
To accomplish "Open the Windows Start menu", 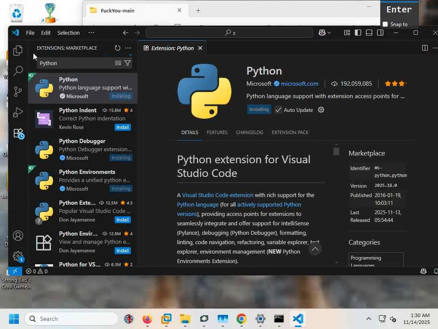I will tap(14, 319).
